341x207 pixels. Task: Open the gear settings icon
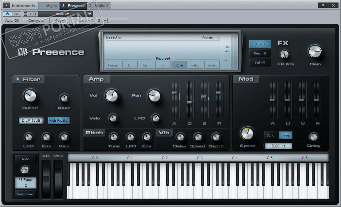(99, 21)
